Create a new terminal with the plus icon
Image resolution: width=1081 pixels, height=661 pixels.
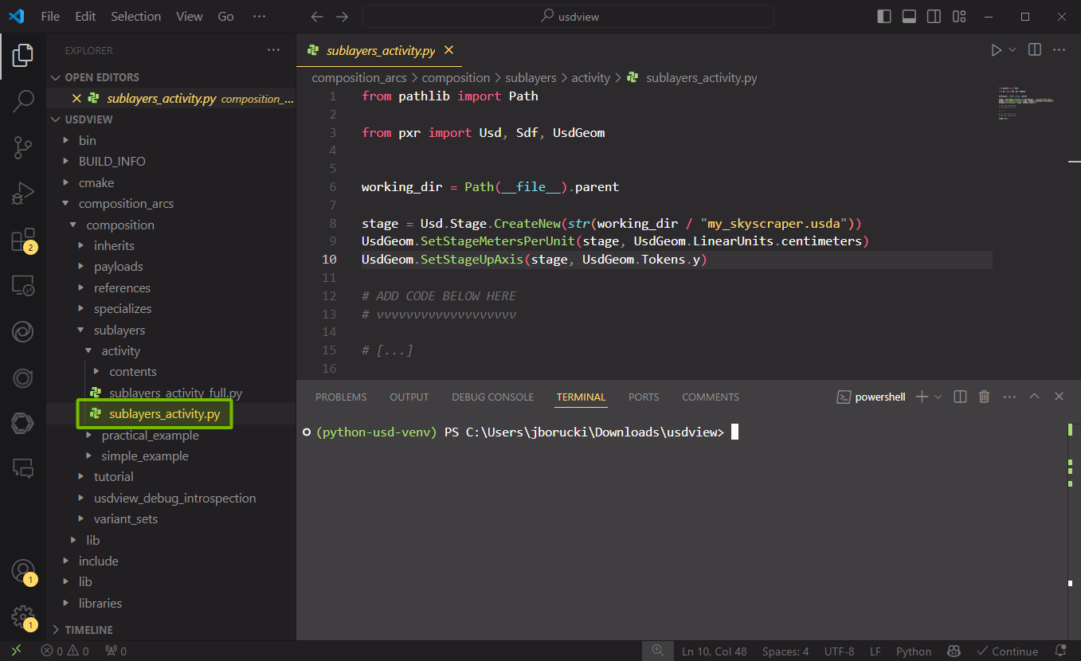[922, 397]
